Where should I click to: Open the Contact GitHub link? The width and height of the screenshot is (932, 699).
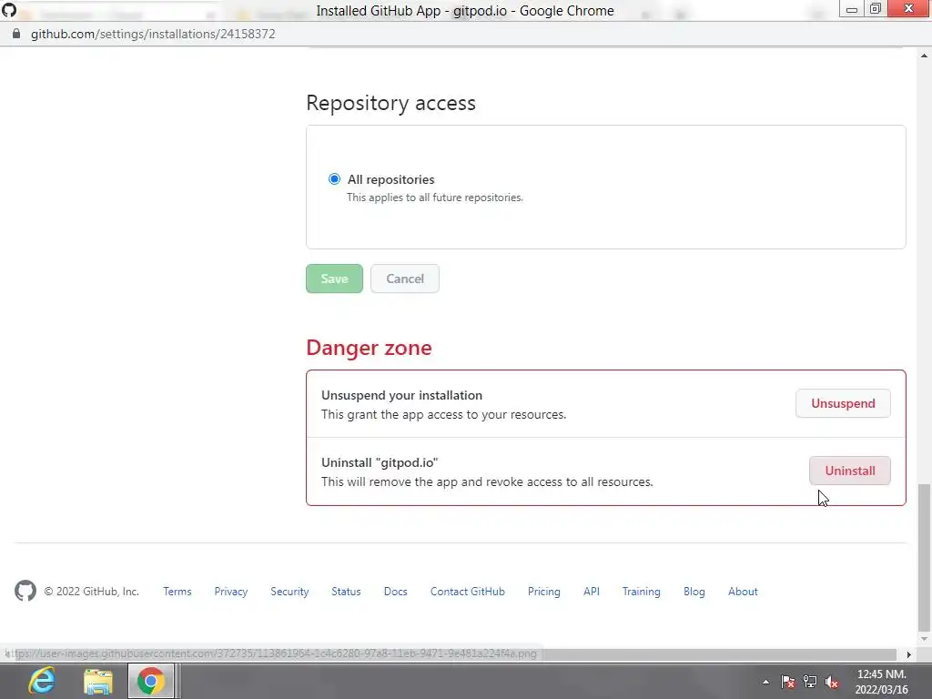467,592
